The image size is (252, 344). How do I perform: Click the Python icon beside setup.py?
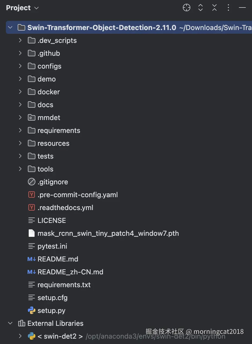tap(32, 311)
